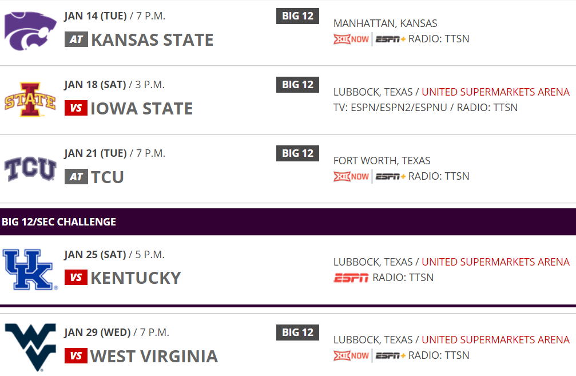Click the Big 12/SEC Challenge header bar
Image resolution: width=576 pixels, height=376 pixels.
pos(288,222)
